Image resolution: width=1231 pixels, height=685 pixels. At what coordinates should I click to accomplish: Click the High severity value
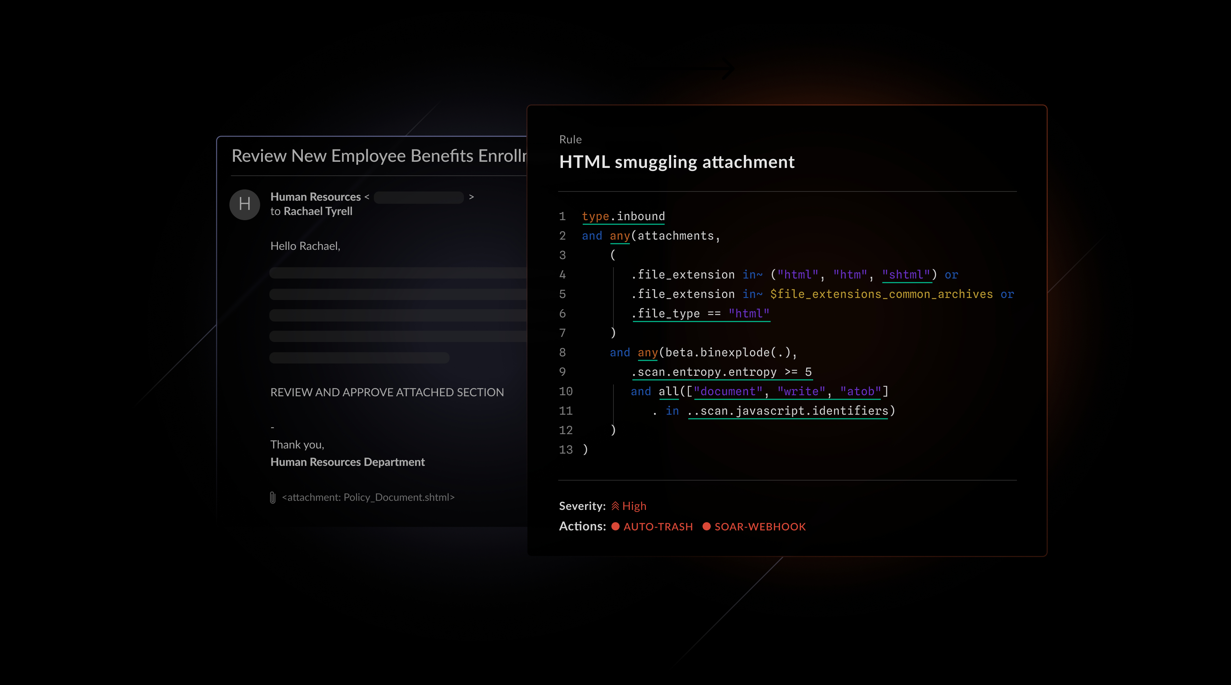click(x=634, y=506)
